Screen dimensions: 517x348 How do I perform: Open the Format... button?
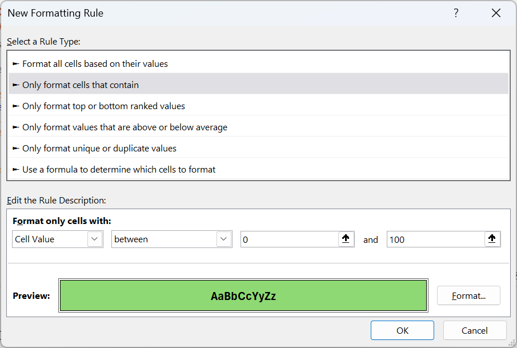click(x=468, y=295)
